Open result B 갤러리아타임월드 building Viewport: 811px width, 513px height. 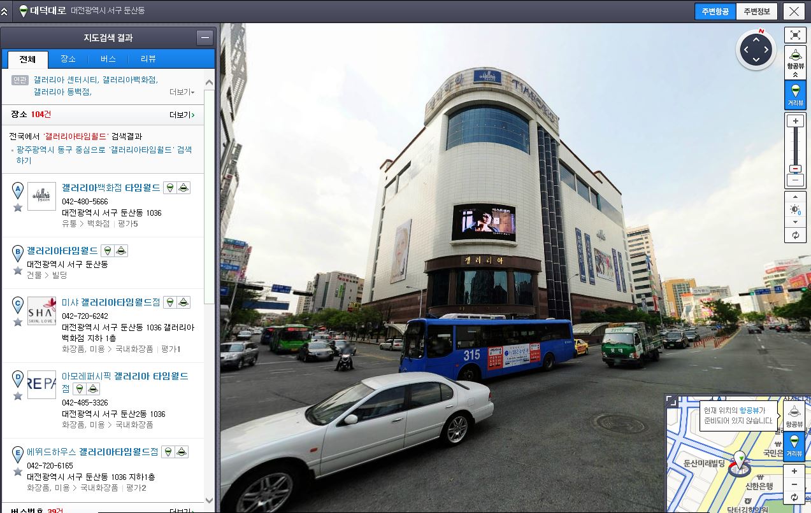62,251
